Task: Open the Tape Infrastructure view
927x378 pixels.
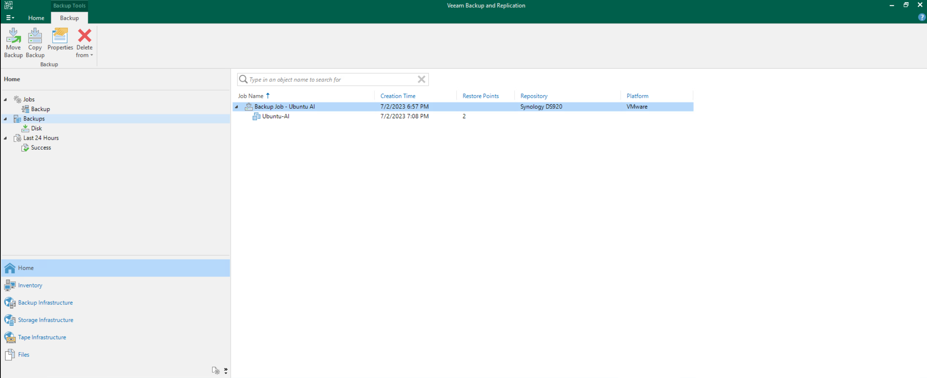Action: tap(116, 337)
